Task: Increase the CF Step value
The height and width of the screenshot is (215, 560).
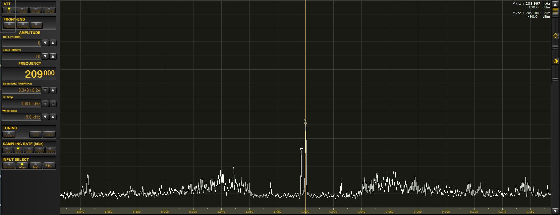Action: click(53, 104)
